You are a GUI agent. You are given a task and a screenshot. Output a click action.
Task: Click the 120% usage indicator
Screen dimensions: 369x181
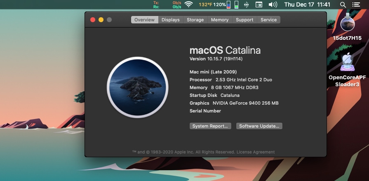click(x=220, y=5)
